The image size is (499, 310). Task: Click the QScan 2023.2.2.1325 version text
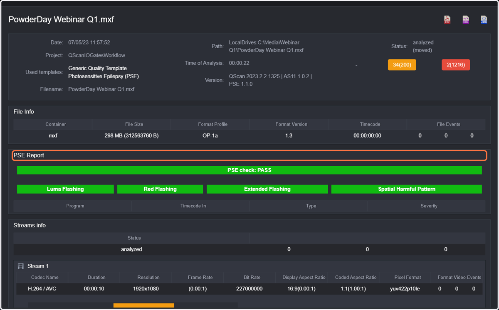(270, 80)
